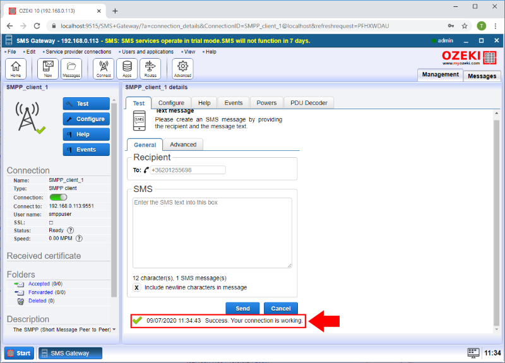Viewport: 505px width, 363px height.
Task: Click the Status help question mark icon
Action: point(70,230)
